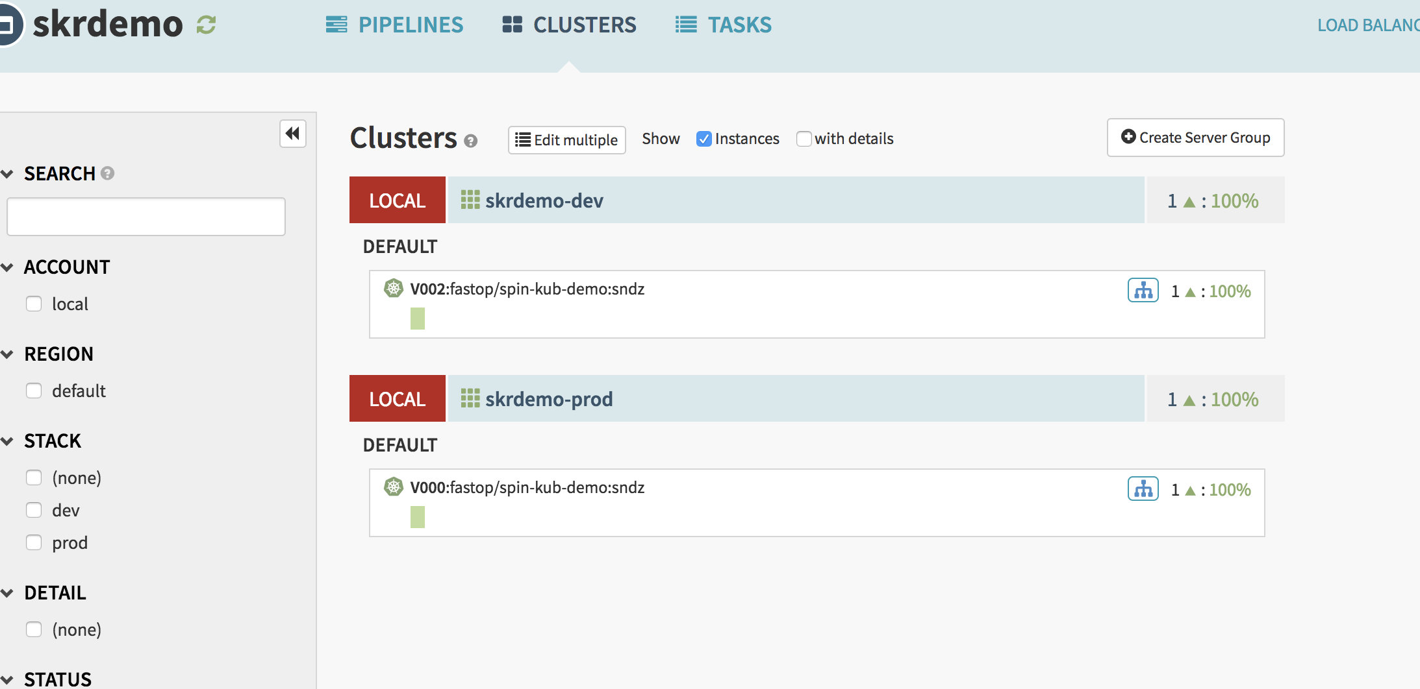Select the green instance block under V002
The height and width of the screenshot is (689, 1420).
[x=418, y=319]
